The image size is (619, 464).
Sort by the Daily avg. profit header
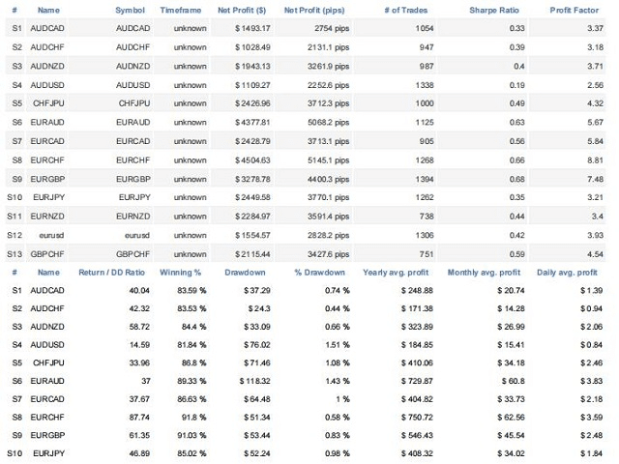point(565,273)
